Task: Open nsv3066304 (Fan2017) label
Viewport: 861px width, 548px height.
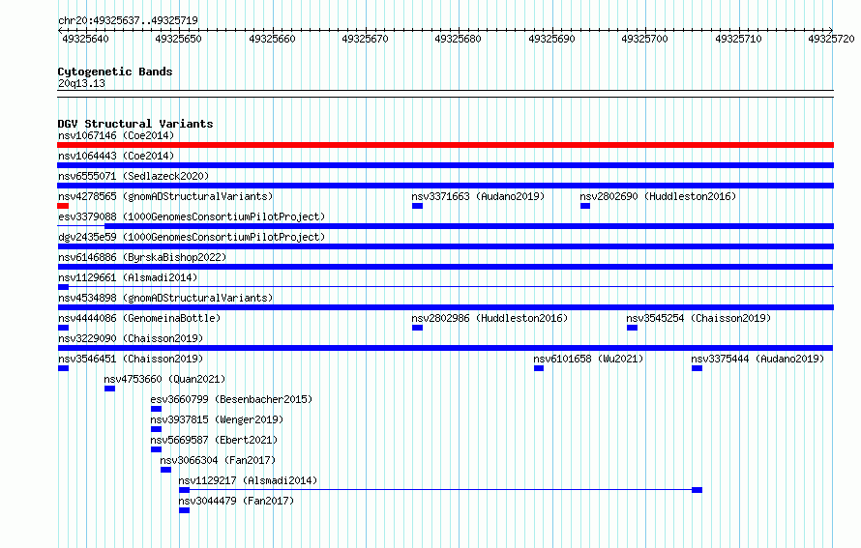Action: click(218, 460)
